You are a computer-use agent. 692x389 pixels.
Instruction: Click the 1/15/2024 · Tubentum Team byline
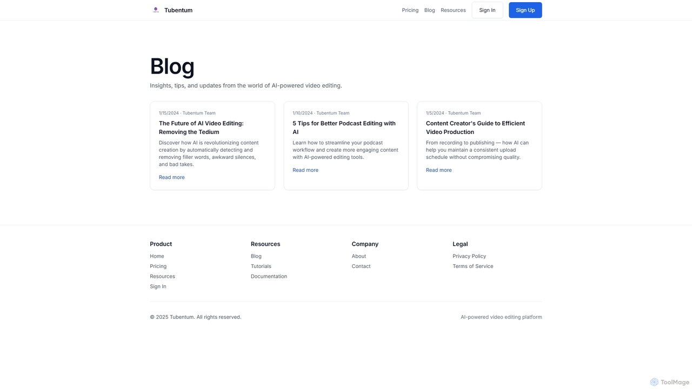point(187,113)
